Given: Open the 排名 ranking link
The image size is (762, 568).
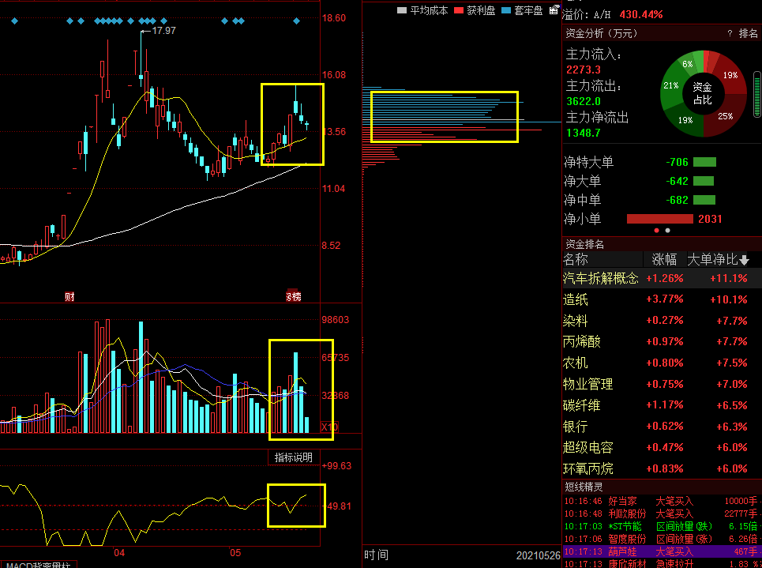Looking at the screenshot, I should (x=748, y=34).
